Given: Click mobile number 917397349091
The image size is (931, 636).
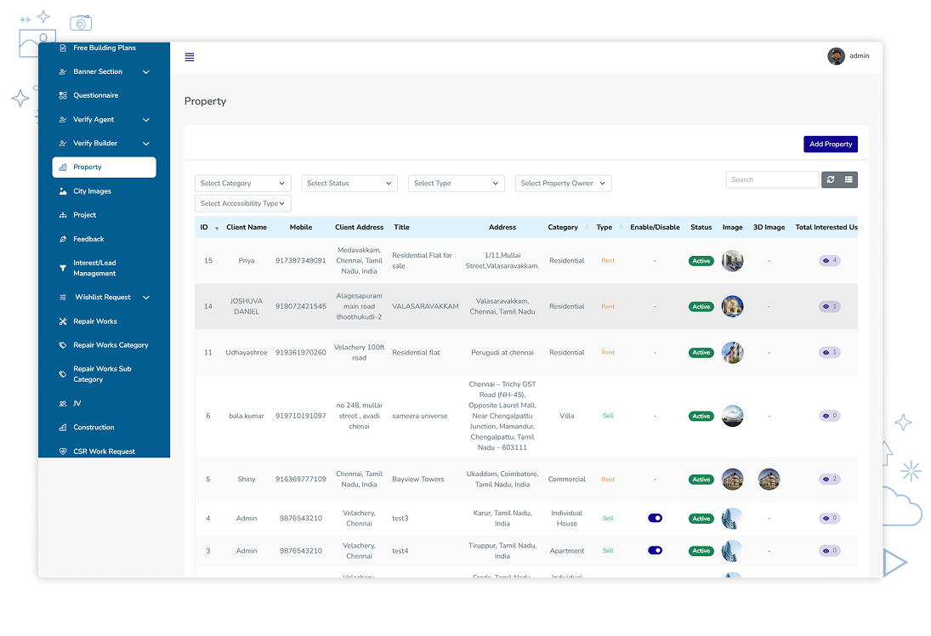Looking at the screenshot, I should [x=301, y=261].
